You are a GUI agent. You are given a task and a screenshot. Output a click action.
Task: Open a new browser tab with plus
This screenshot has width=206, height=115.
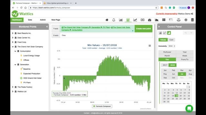tap(76, 3)
